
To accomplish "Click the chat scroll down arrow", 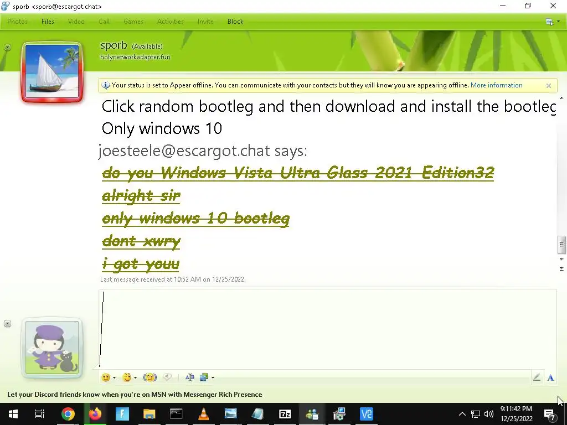I will 561,259.
